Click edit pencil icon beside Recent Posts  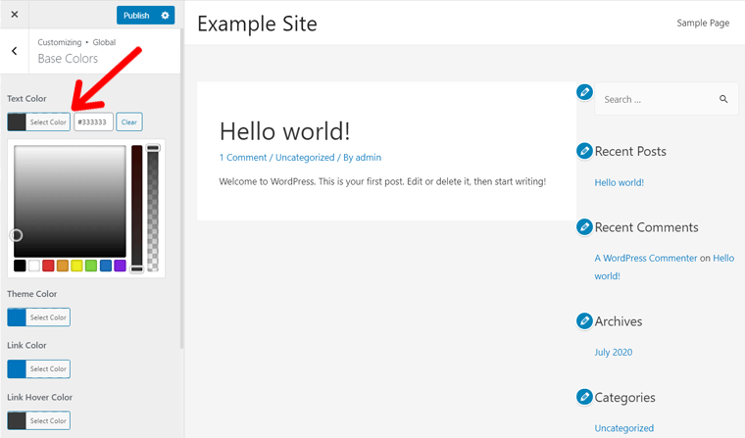click(x=585, y=151)
